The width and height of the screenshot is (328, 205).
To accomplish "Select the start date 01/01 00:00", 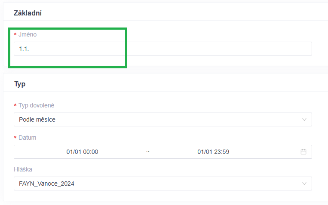I will 82,152.
